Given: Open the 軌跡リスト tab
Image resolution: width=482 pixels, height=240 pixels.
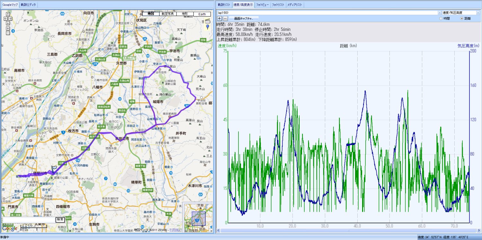Looking at the screenshot, I should (x=224, y=5).
